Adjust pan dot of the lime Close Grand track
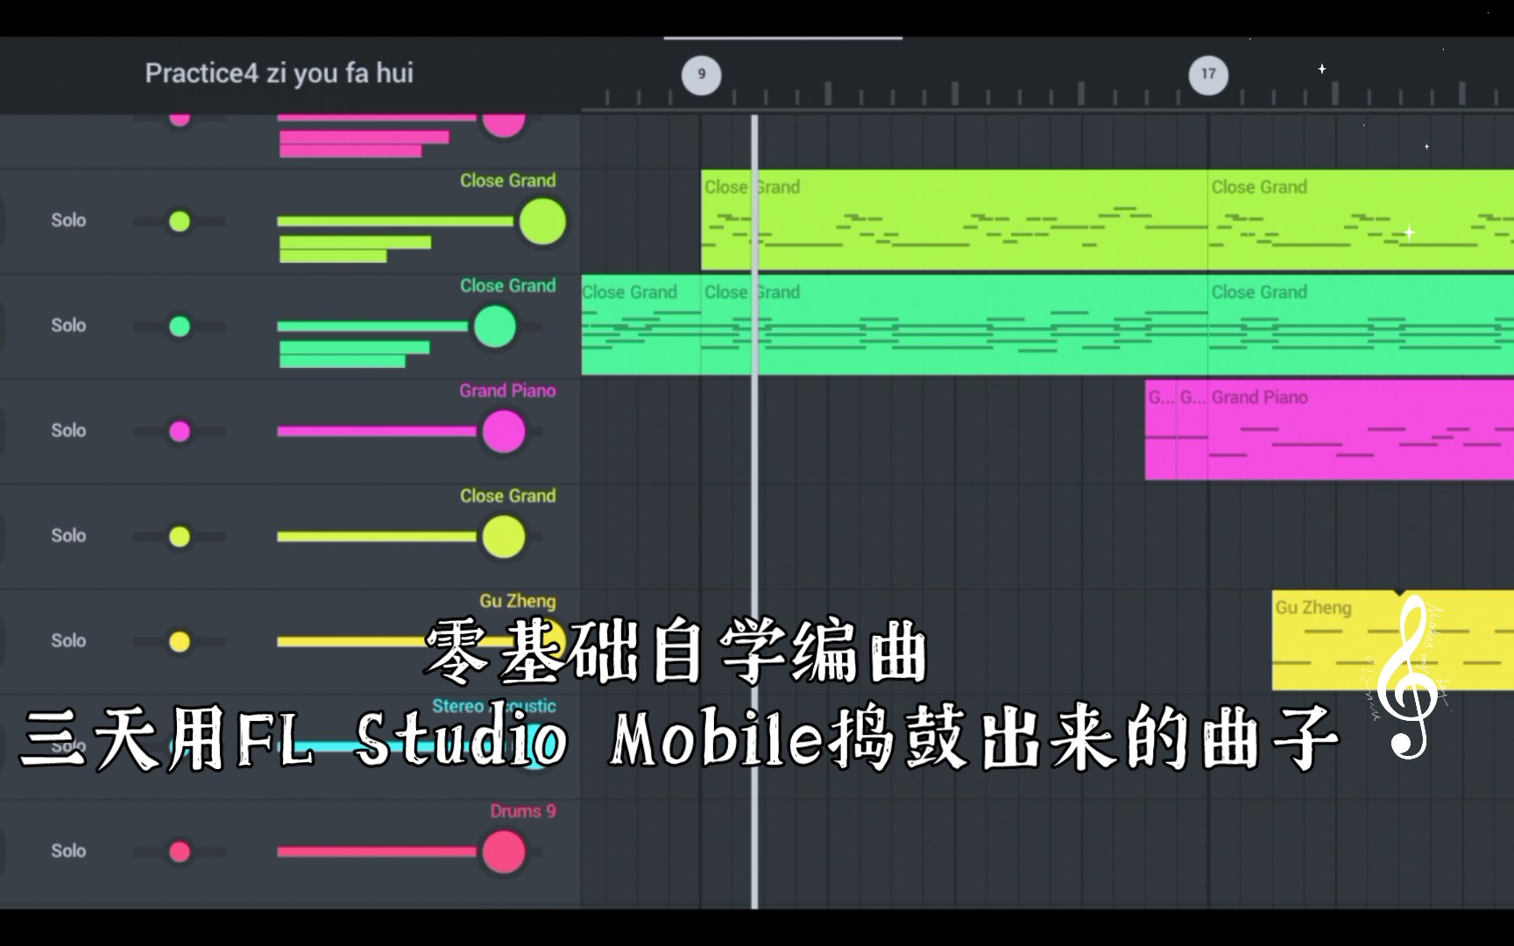 pos(180,221)
